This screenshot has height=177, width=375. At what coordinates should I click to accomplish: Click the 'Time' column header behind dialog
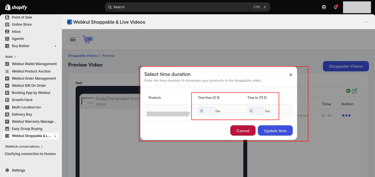[326, 104]
